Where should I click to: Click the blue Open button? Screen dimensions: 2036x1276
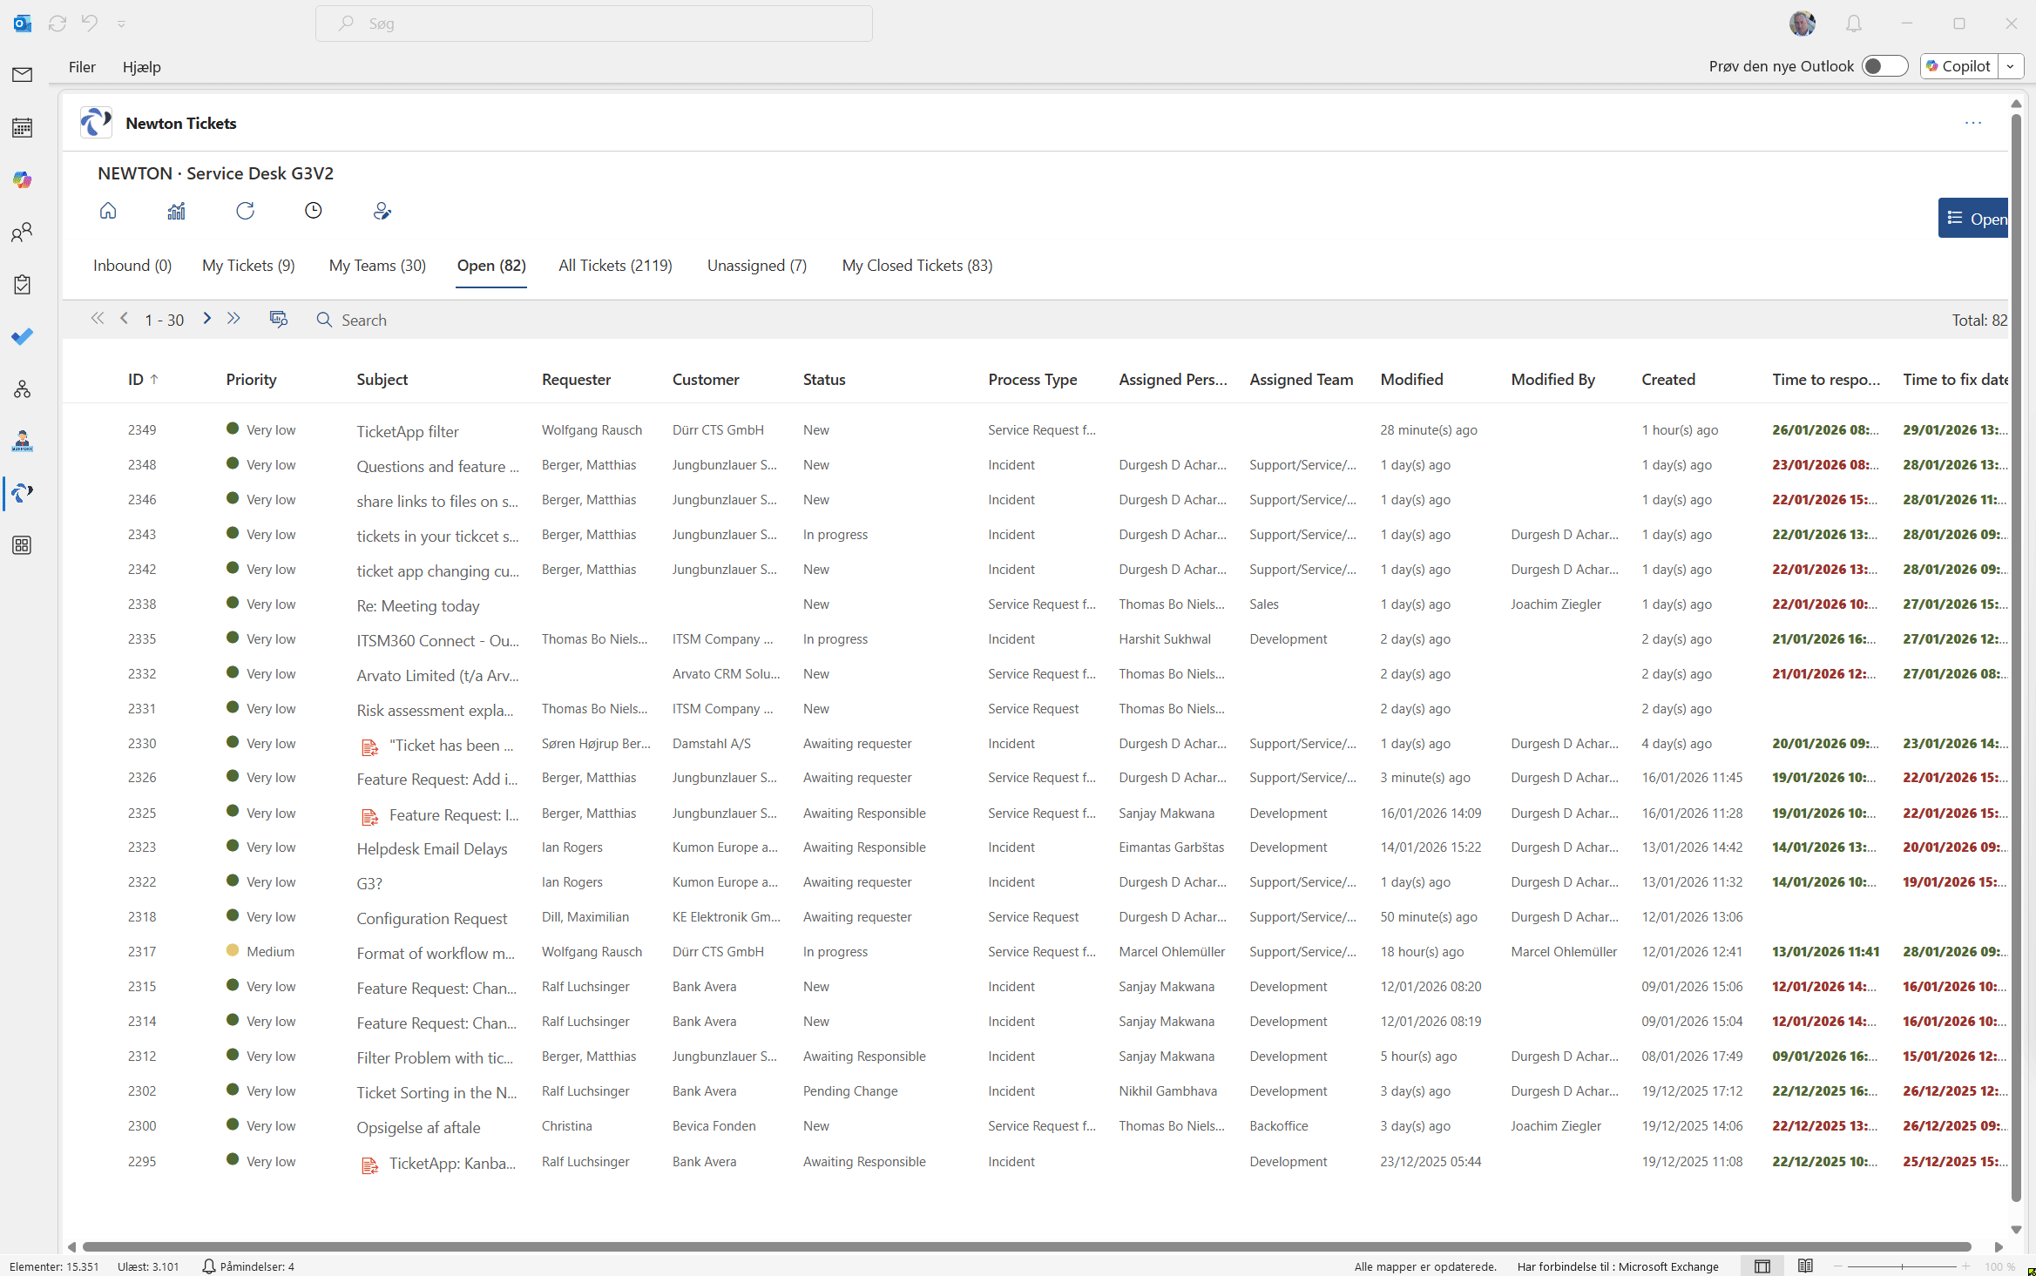[x=1975, y=219]
